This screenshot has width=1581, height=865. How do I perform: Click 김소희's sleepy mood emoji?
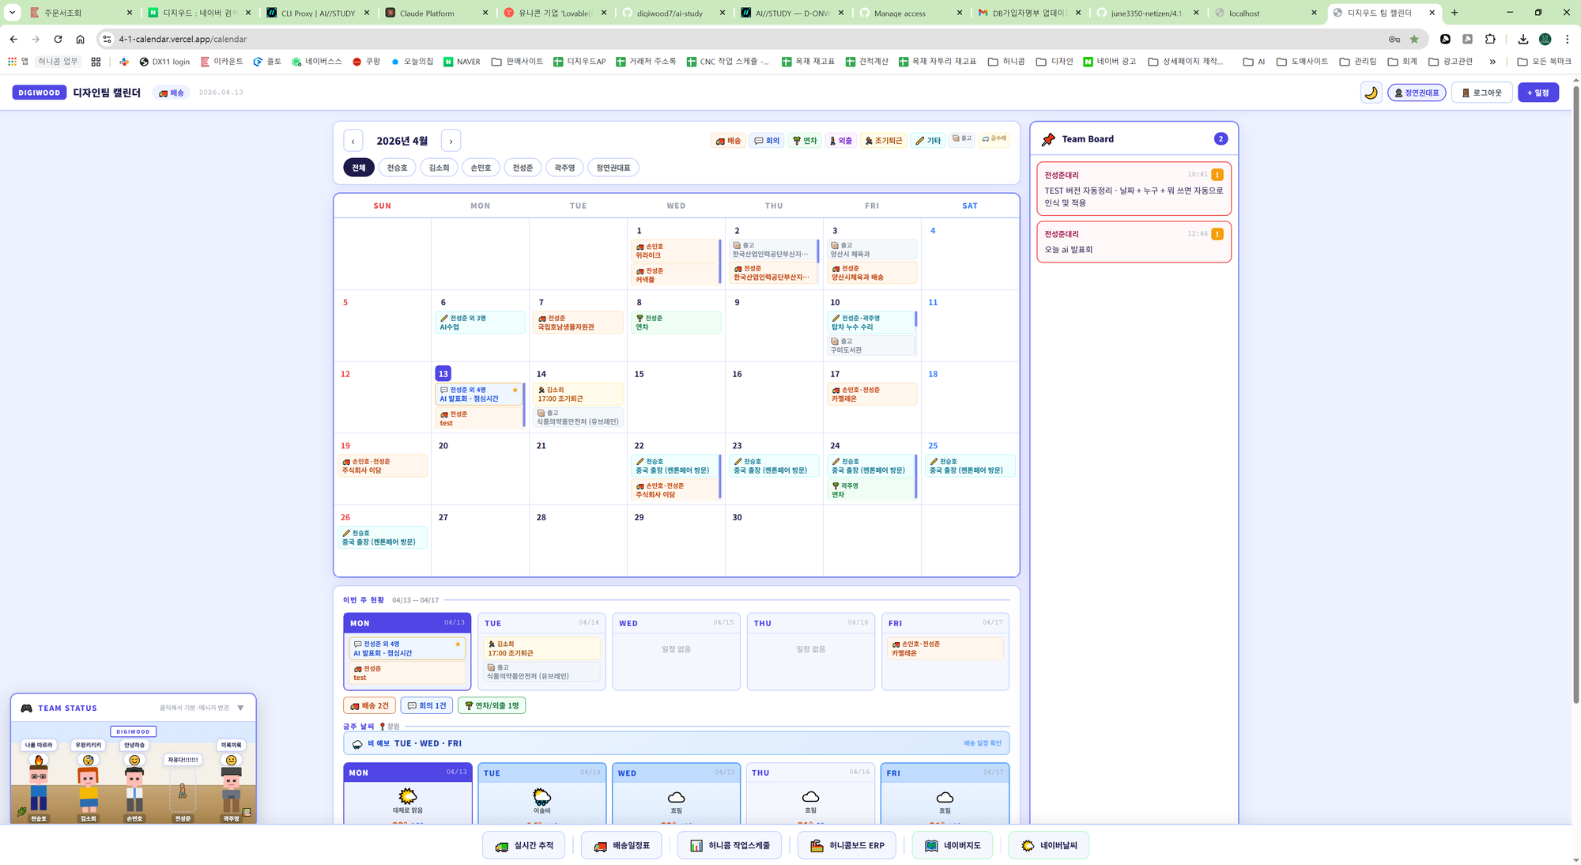click(x=89, y=761)
